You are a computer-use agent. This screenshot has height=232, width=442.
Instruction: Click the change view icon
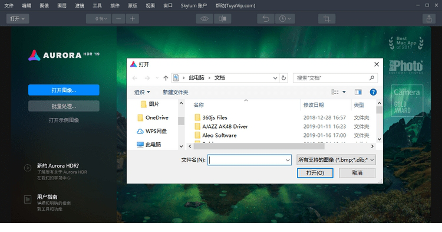click(335, 92)
